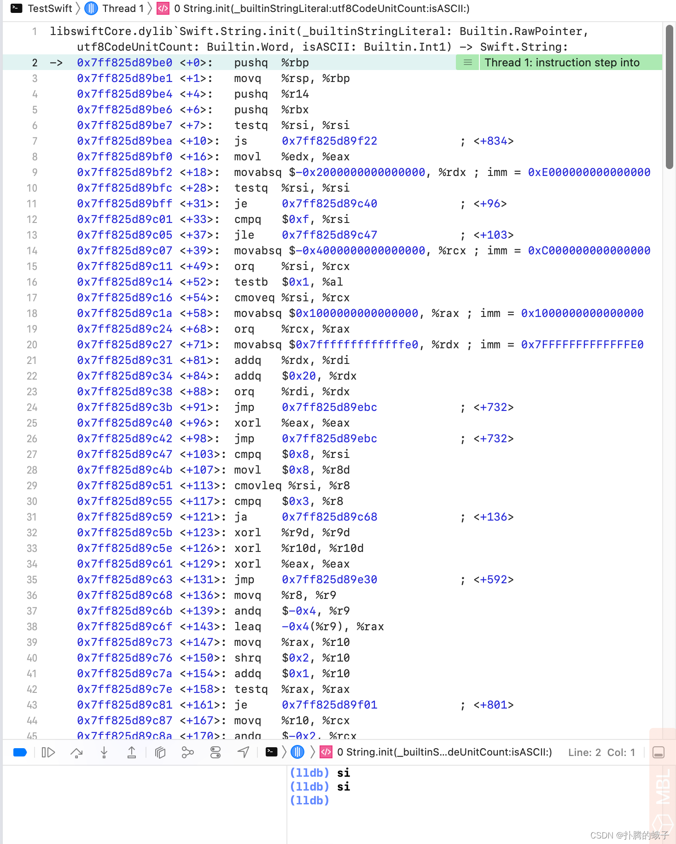Click the 'Line: 2 Col: 1' status text
676x844 pixels.
click(x=601, y=752)
